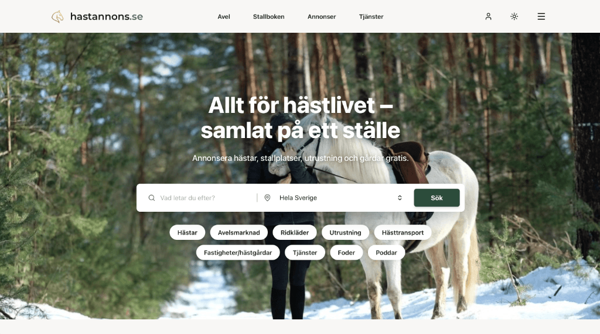
Task: Click the location pin icon
Action: (267, 198)
